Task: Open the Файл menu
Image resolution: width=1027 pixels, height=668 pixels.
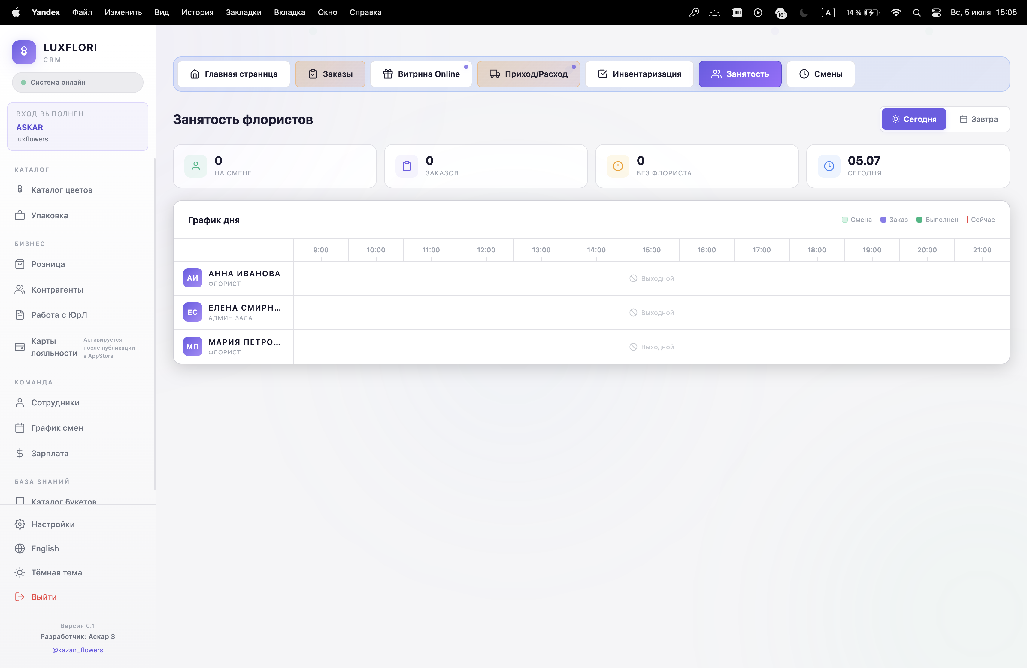Action: 82,13
